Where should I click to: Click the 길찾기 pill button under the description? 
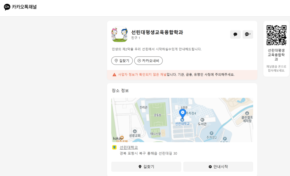coord(122,60)
